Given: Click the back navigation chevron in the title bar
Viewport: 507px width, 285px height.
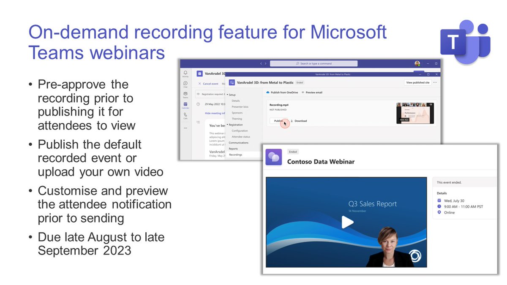Looking at the screenshot, I should click(261, 63).
